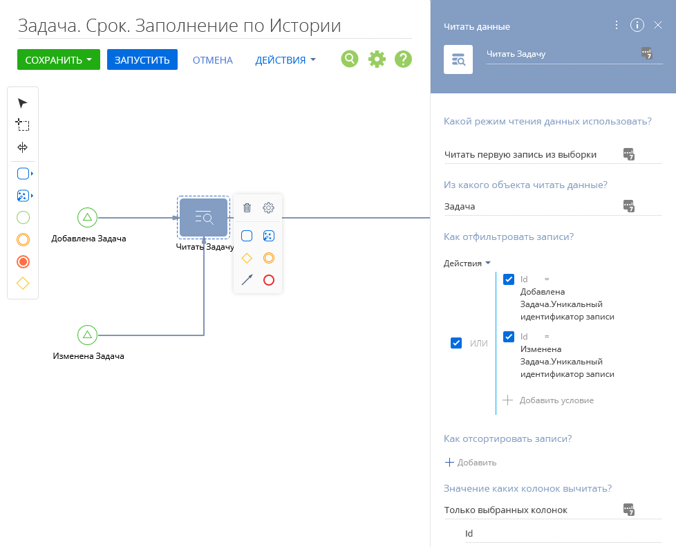Choose the lasso selection tool
This screenshot has height=547, width=676.
coord(22,124)
